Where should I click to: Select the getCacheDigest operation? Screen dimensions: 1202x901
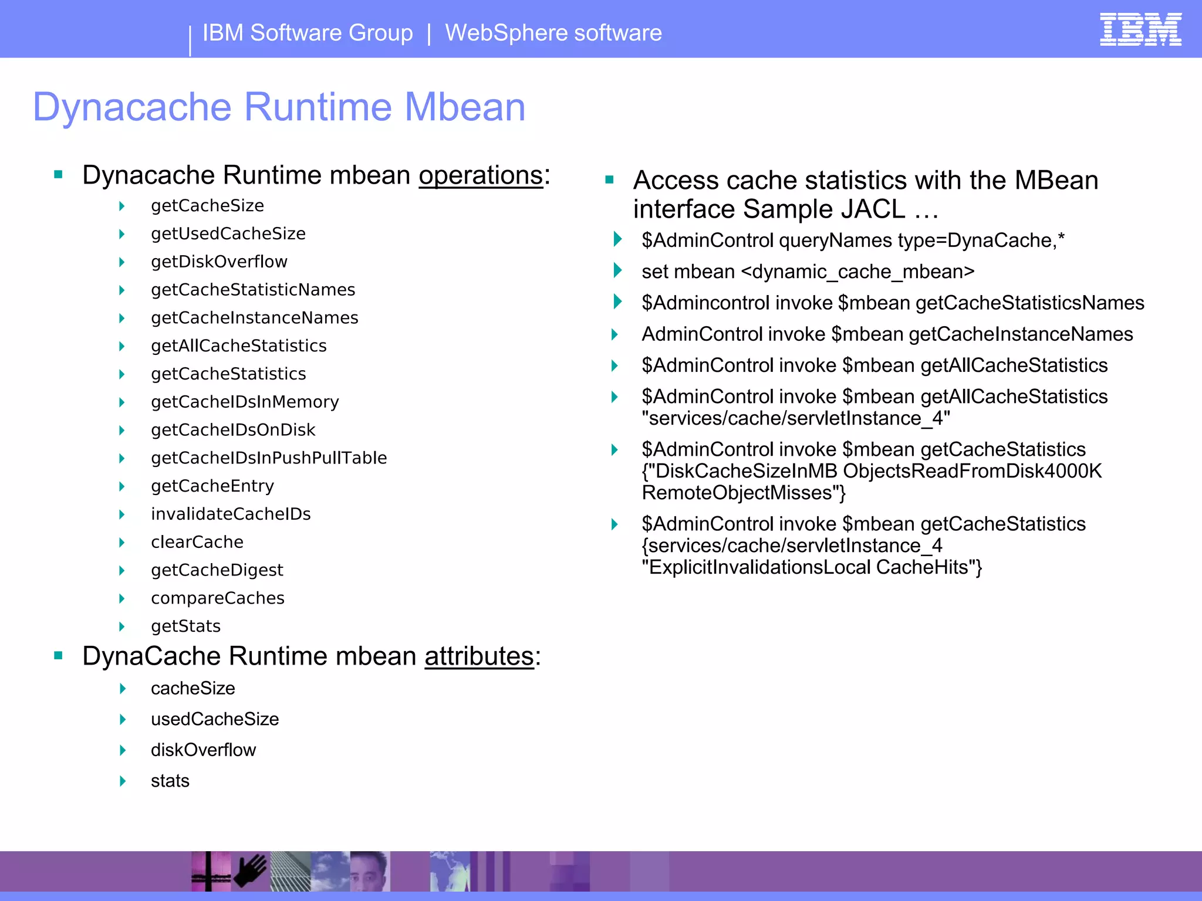(x=217, y=570)
